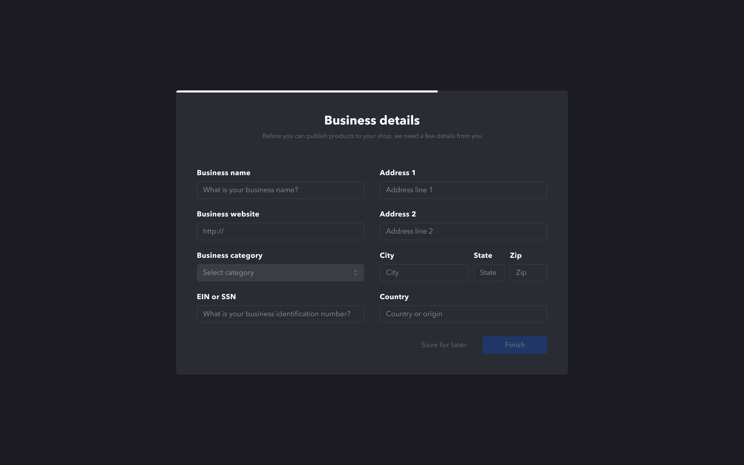Screen dimensions: 744x465
Task: Click the State input field
Action: coord(489,273)
